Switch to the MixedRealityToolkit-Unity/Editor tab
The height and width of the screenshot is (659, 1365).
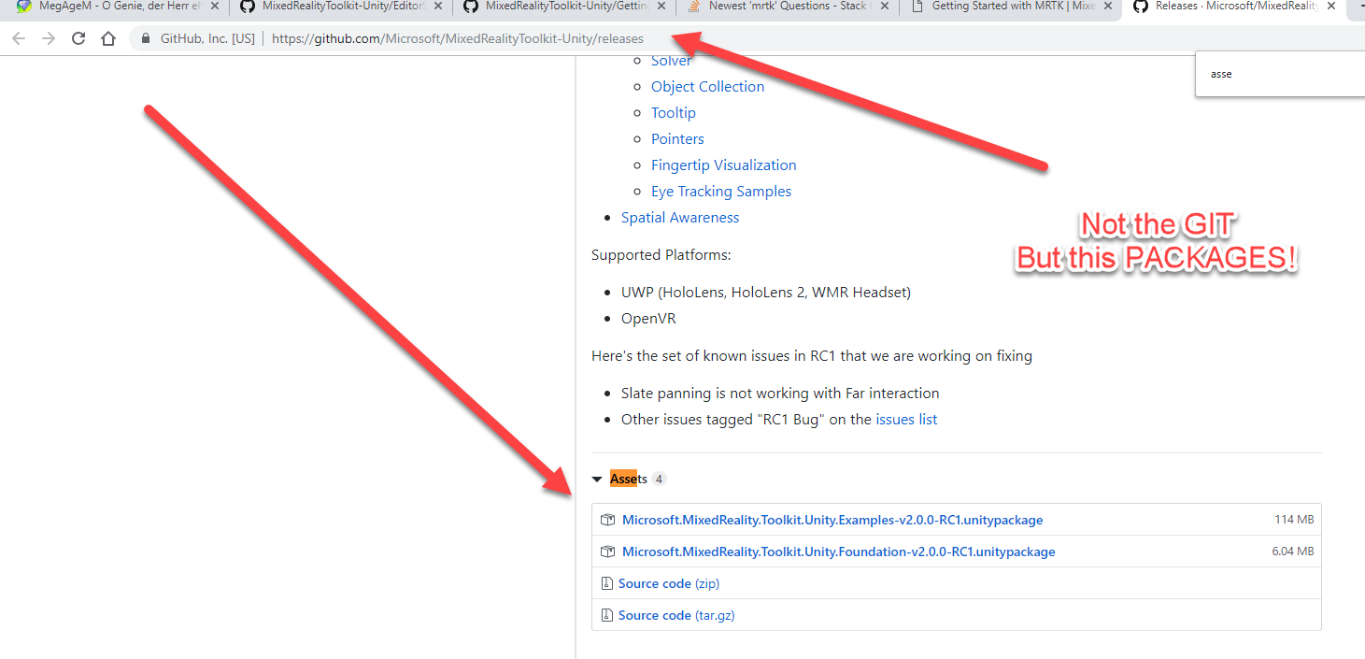coord(338,7)
